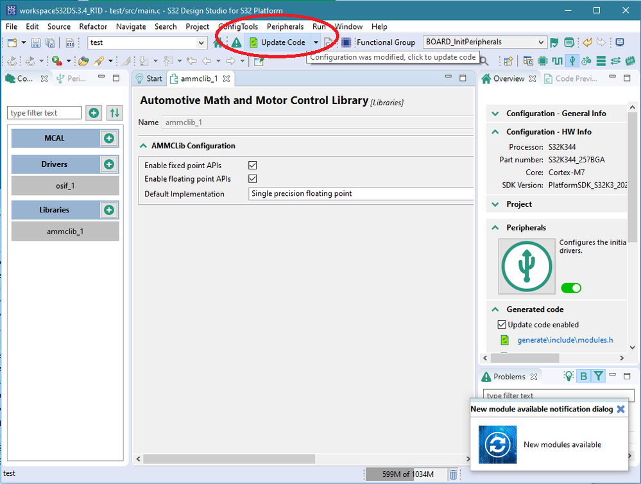Screen dimensions: 641x484
Task: Click the Run with red toolbox icon
Action: pyautogui.click(x=57, y=62)
